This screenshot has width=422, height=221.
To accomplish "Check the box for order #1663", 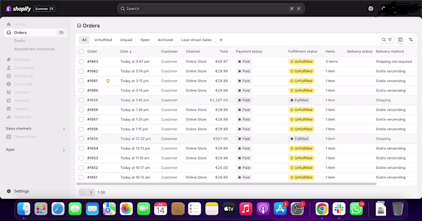I will [x=81, y=62].
